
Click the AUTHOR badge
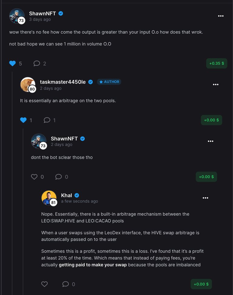point(109,82)
